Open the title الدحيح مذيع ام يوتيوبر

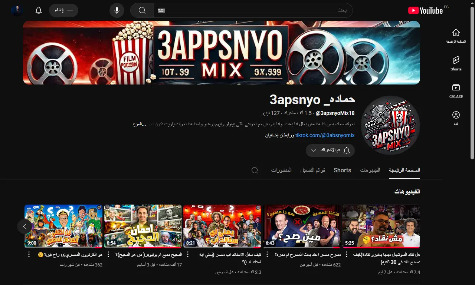(x=149, y=255)
